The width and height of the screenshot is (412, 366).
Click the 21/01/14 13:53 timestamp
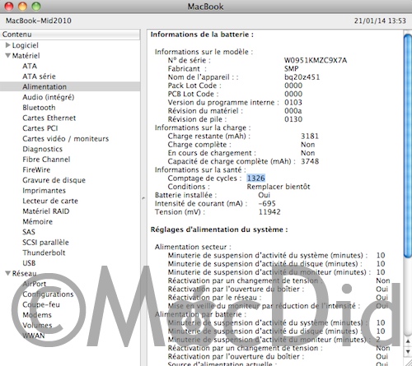[380, 21]
